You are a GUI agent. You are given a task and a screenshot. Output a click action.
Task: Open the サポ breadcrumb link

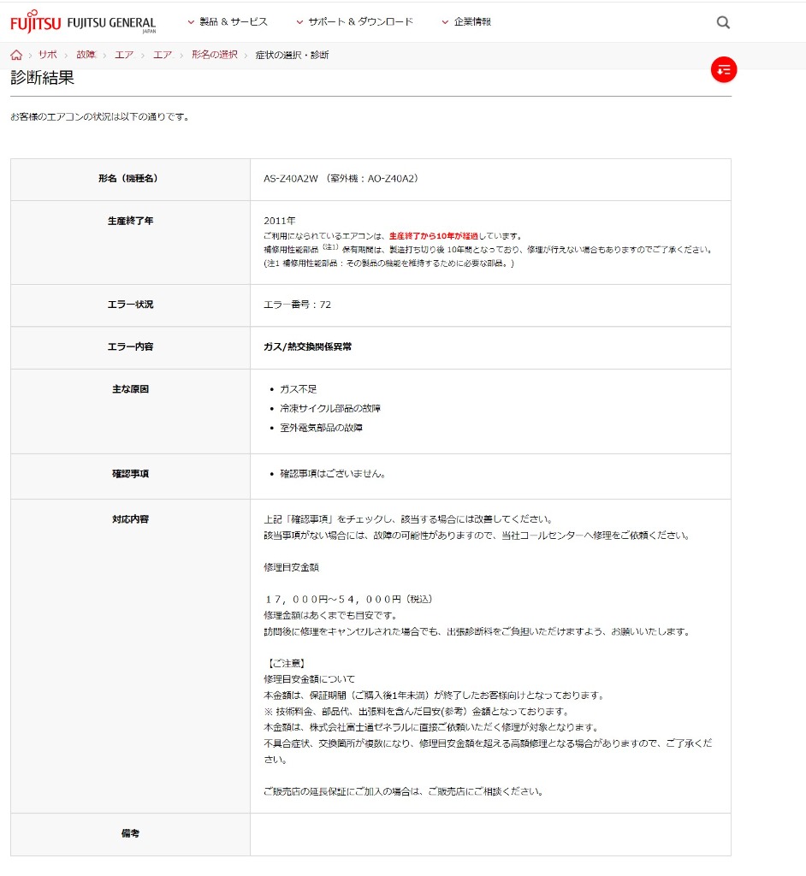(x=48, y=55)
